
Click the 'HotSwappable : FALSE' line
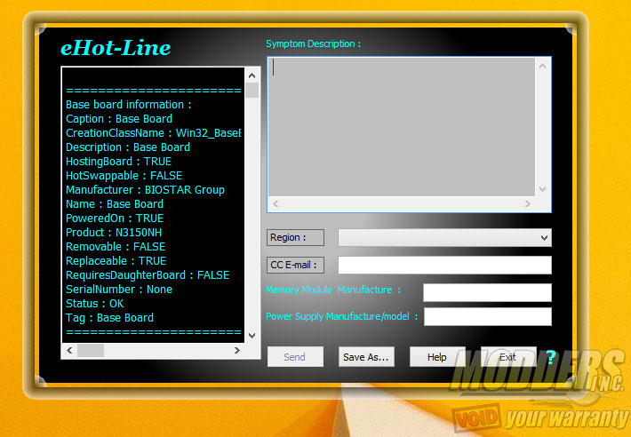(124, 176)
